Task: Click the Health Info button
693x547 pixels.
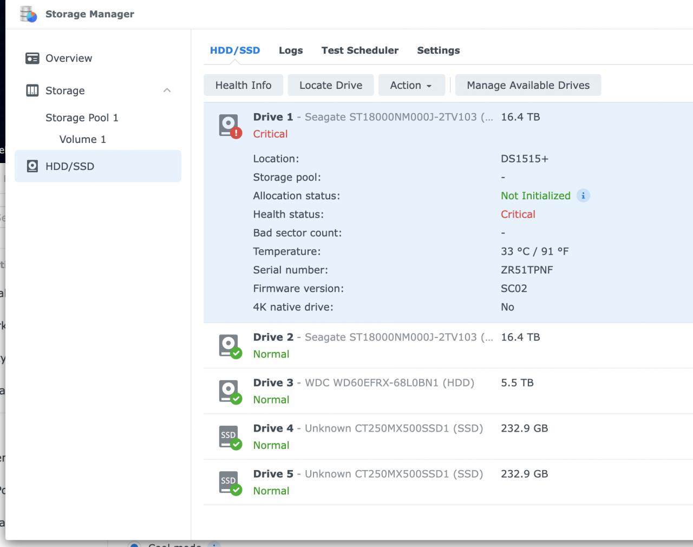Action: [x=243, y=85]
